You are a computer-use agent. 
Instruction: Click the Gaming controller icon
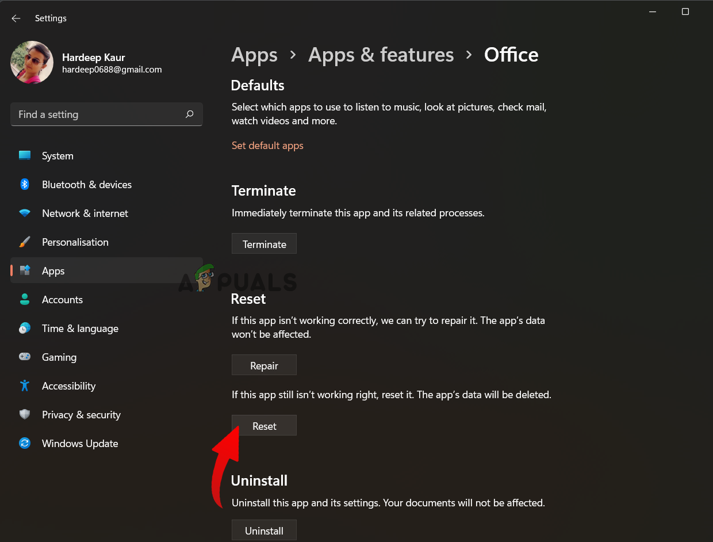tap(25, 357)
